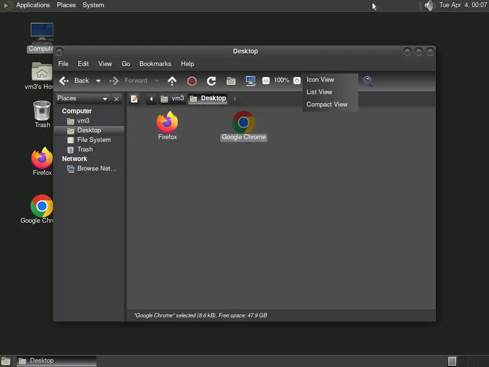This screenshot has height=367, width=489.
Task: Click the Network heading in sidebar
Action: 74,159
